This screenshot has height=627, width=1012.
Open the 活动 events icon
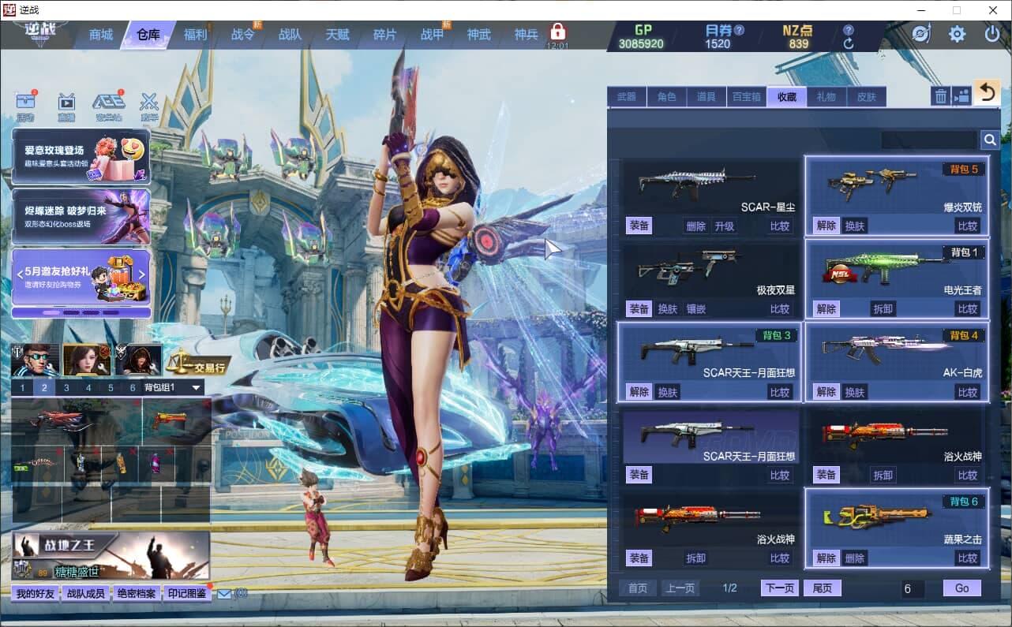pyautogui.click(x=26, y=106)
